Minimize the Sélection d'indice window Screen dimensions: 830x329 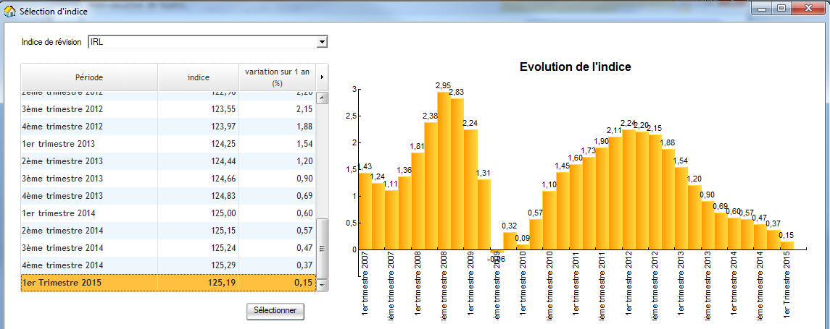point(763,9)
